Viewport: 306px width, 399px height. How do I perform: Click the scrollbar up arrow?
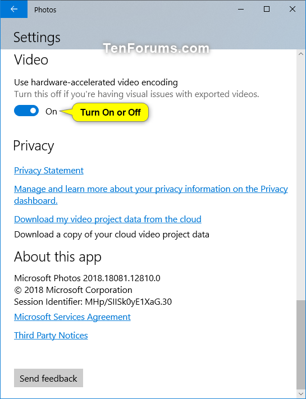click(300, 54)
